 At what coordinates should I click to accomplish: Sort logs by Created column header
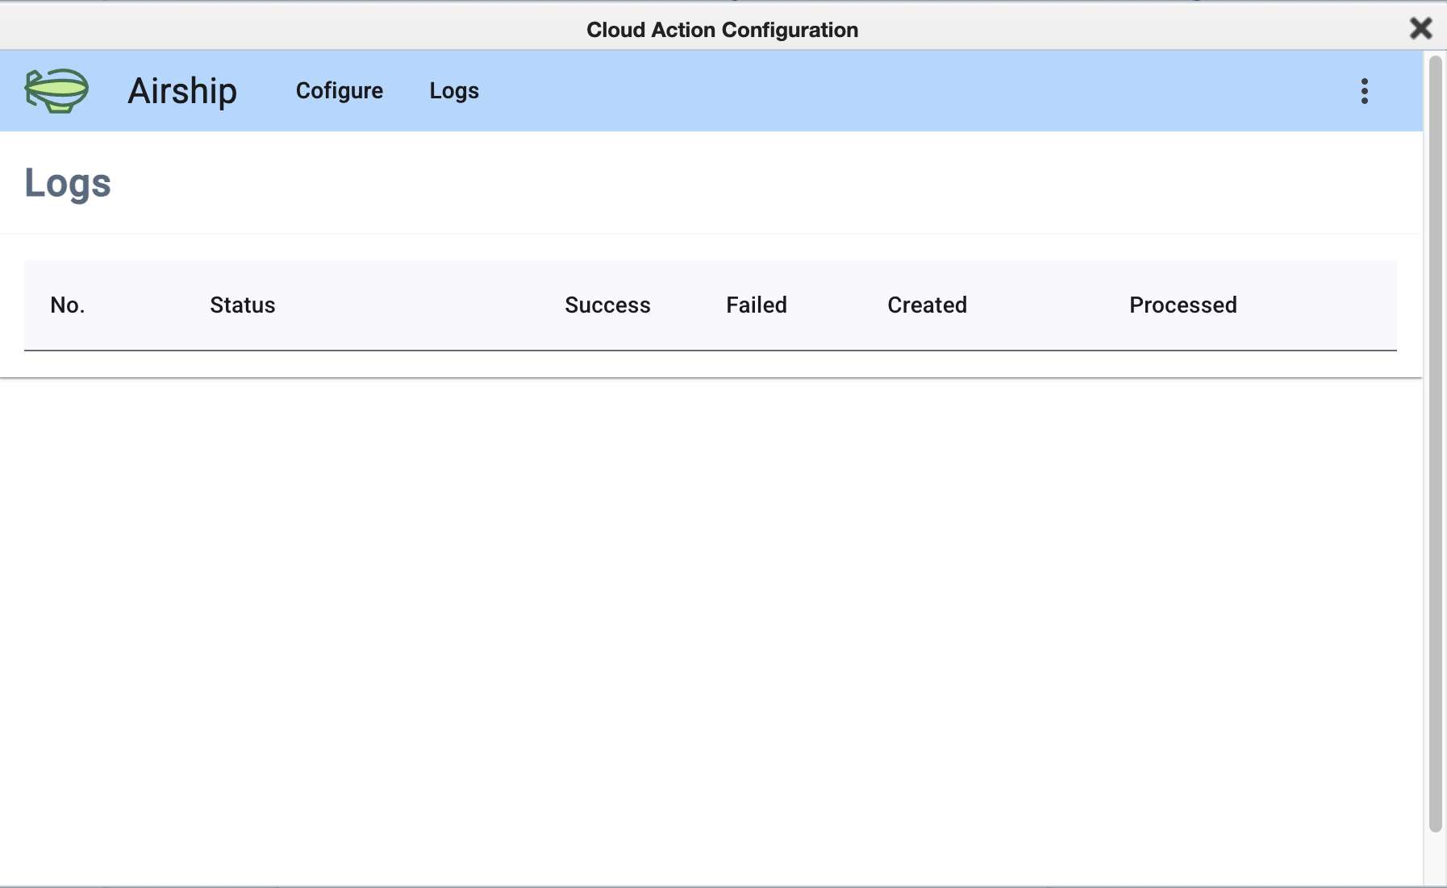click(927, 305)
